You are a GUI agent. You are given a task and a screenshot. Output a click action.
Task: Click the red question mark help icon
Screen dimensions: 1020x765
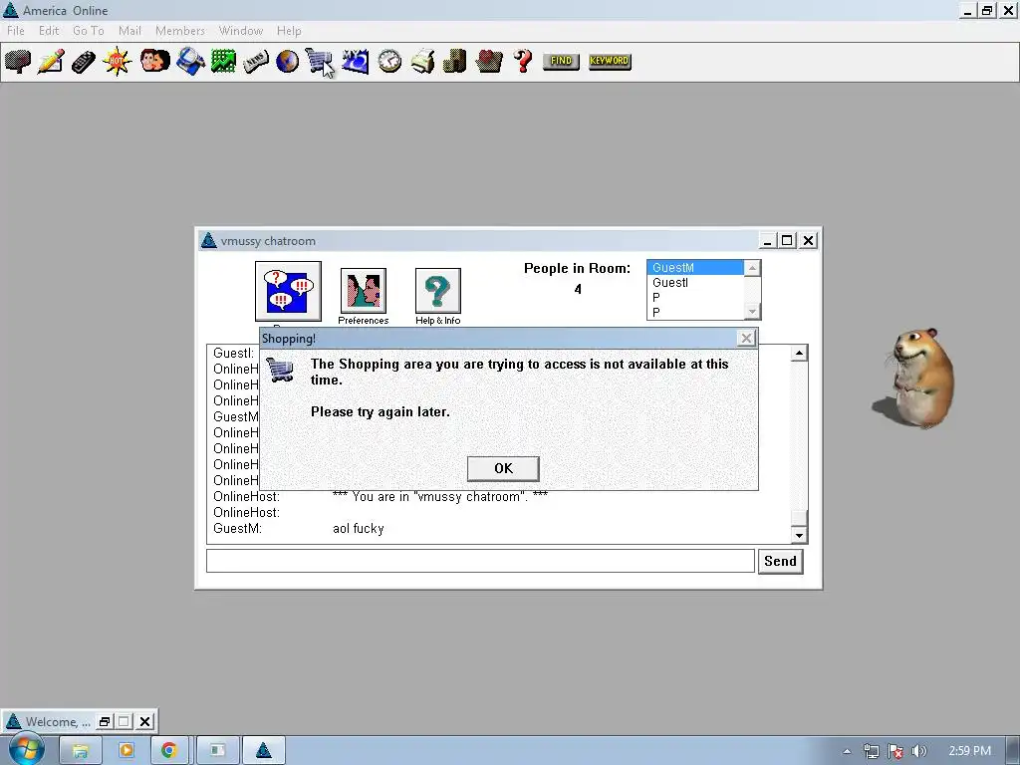tap(523, 61)
